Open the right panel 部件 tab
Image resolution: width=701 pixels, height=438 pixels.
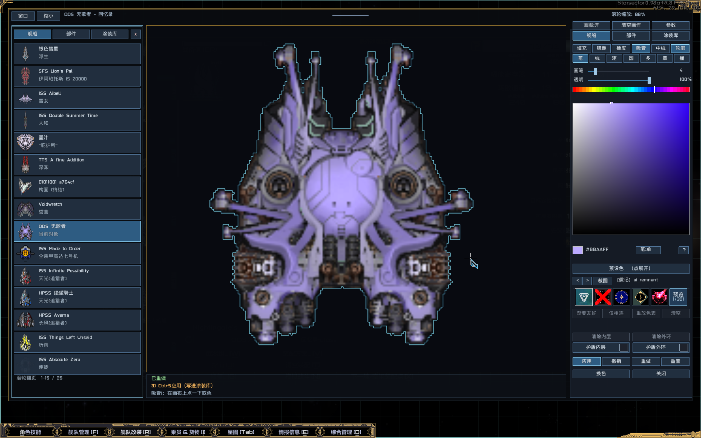pyautogui.click(x=631, y=36)
